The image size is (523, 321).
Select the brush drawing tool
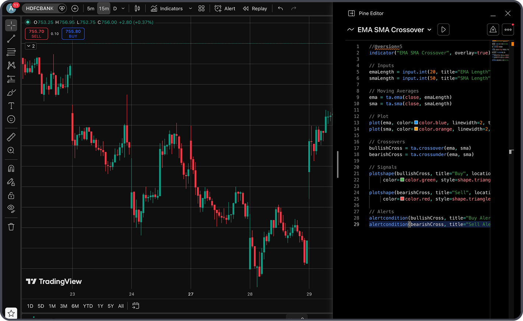click(11, 92)
